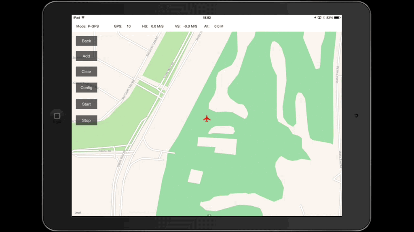Tap the 18:52 clock in the status bar

pyautogui.click(x=207, y=18)
